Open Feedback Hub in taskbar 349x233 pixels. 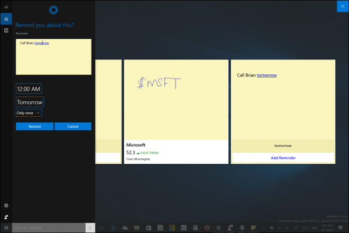coord(230,228)
